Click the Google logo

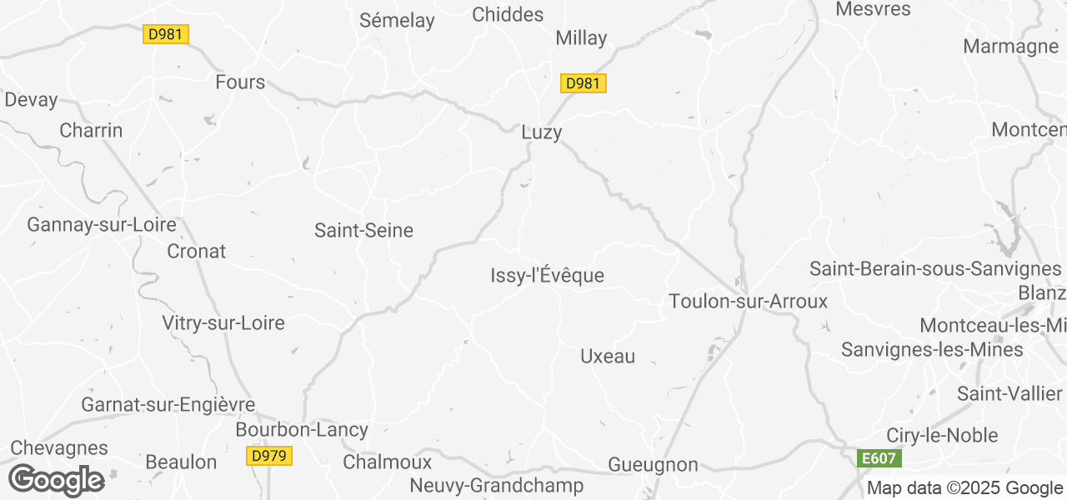pyautogui.click(x=56, y=481)
